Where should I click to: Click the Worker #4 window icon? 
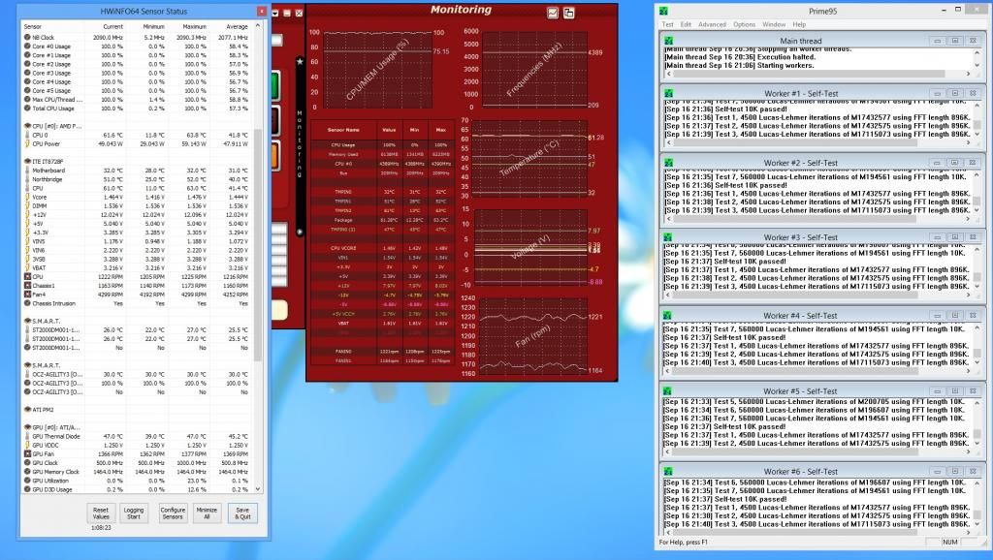click(668, 315)
